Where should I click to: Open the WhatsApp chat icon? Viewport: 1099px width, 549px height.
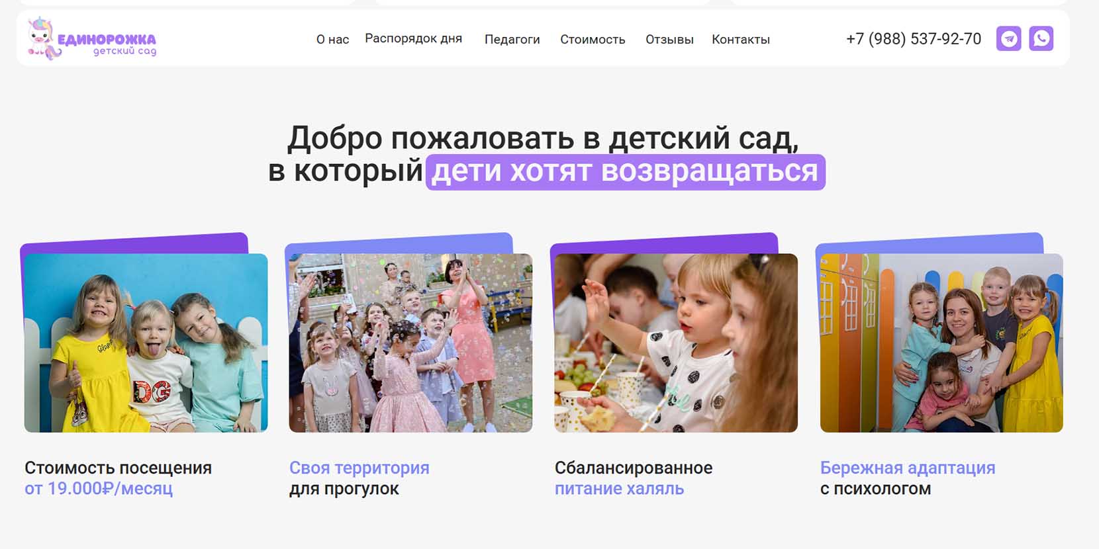point(1041,39)
